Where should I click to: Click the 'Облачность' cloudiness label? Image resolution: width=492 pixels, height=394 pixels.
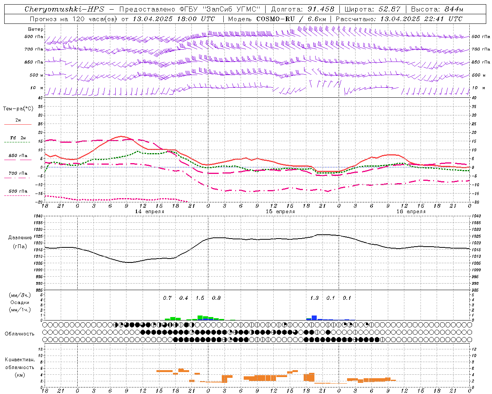point(20,334)
